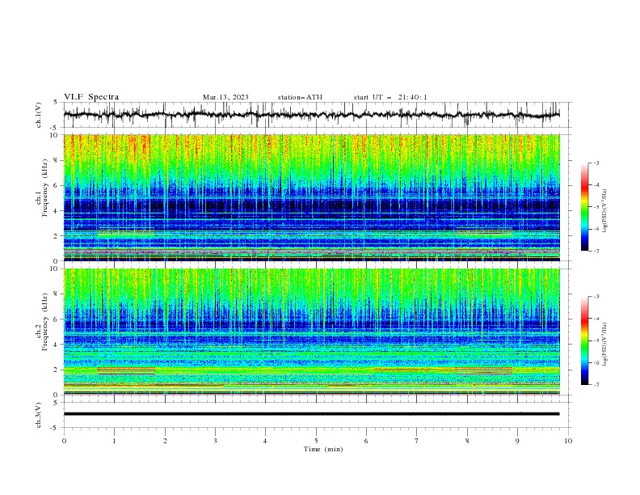Click the ch.1 frequency axis "4" tick label

(57, 211)
